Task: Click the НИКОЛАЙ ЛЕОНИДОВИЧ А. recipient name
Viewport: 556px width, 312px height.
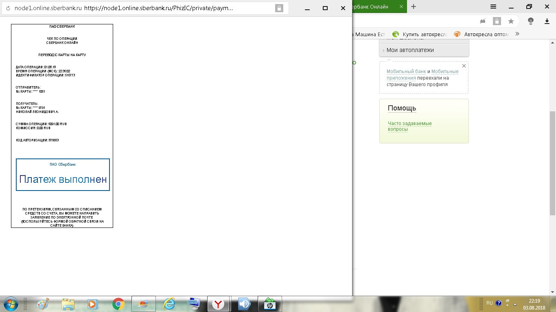Action: [37, 112]
